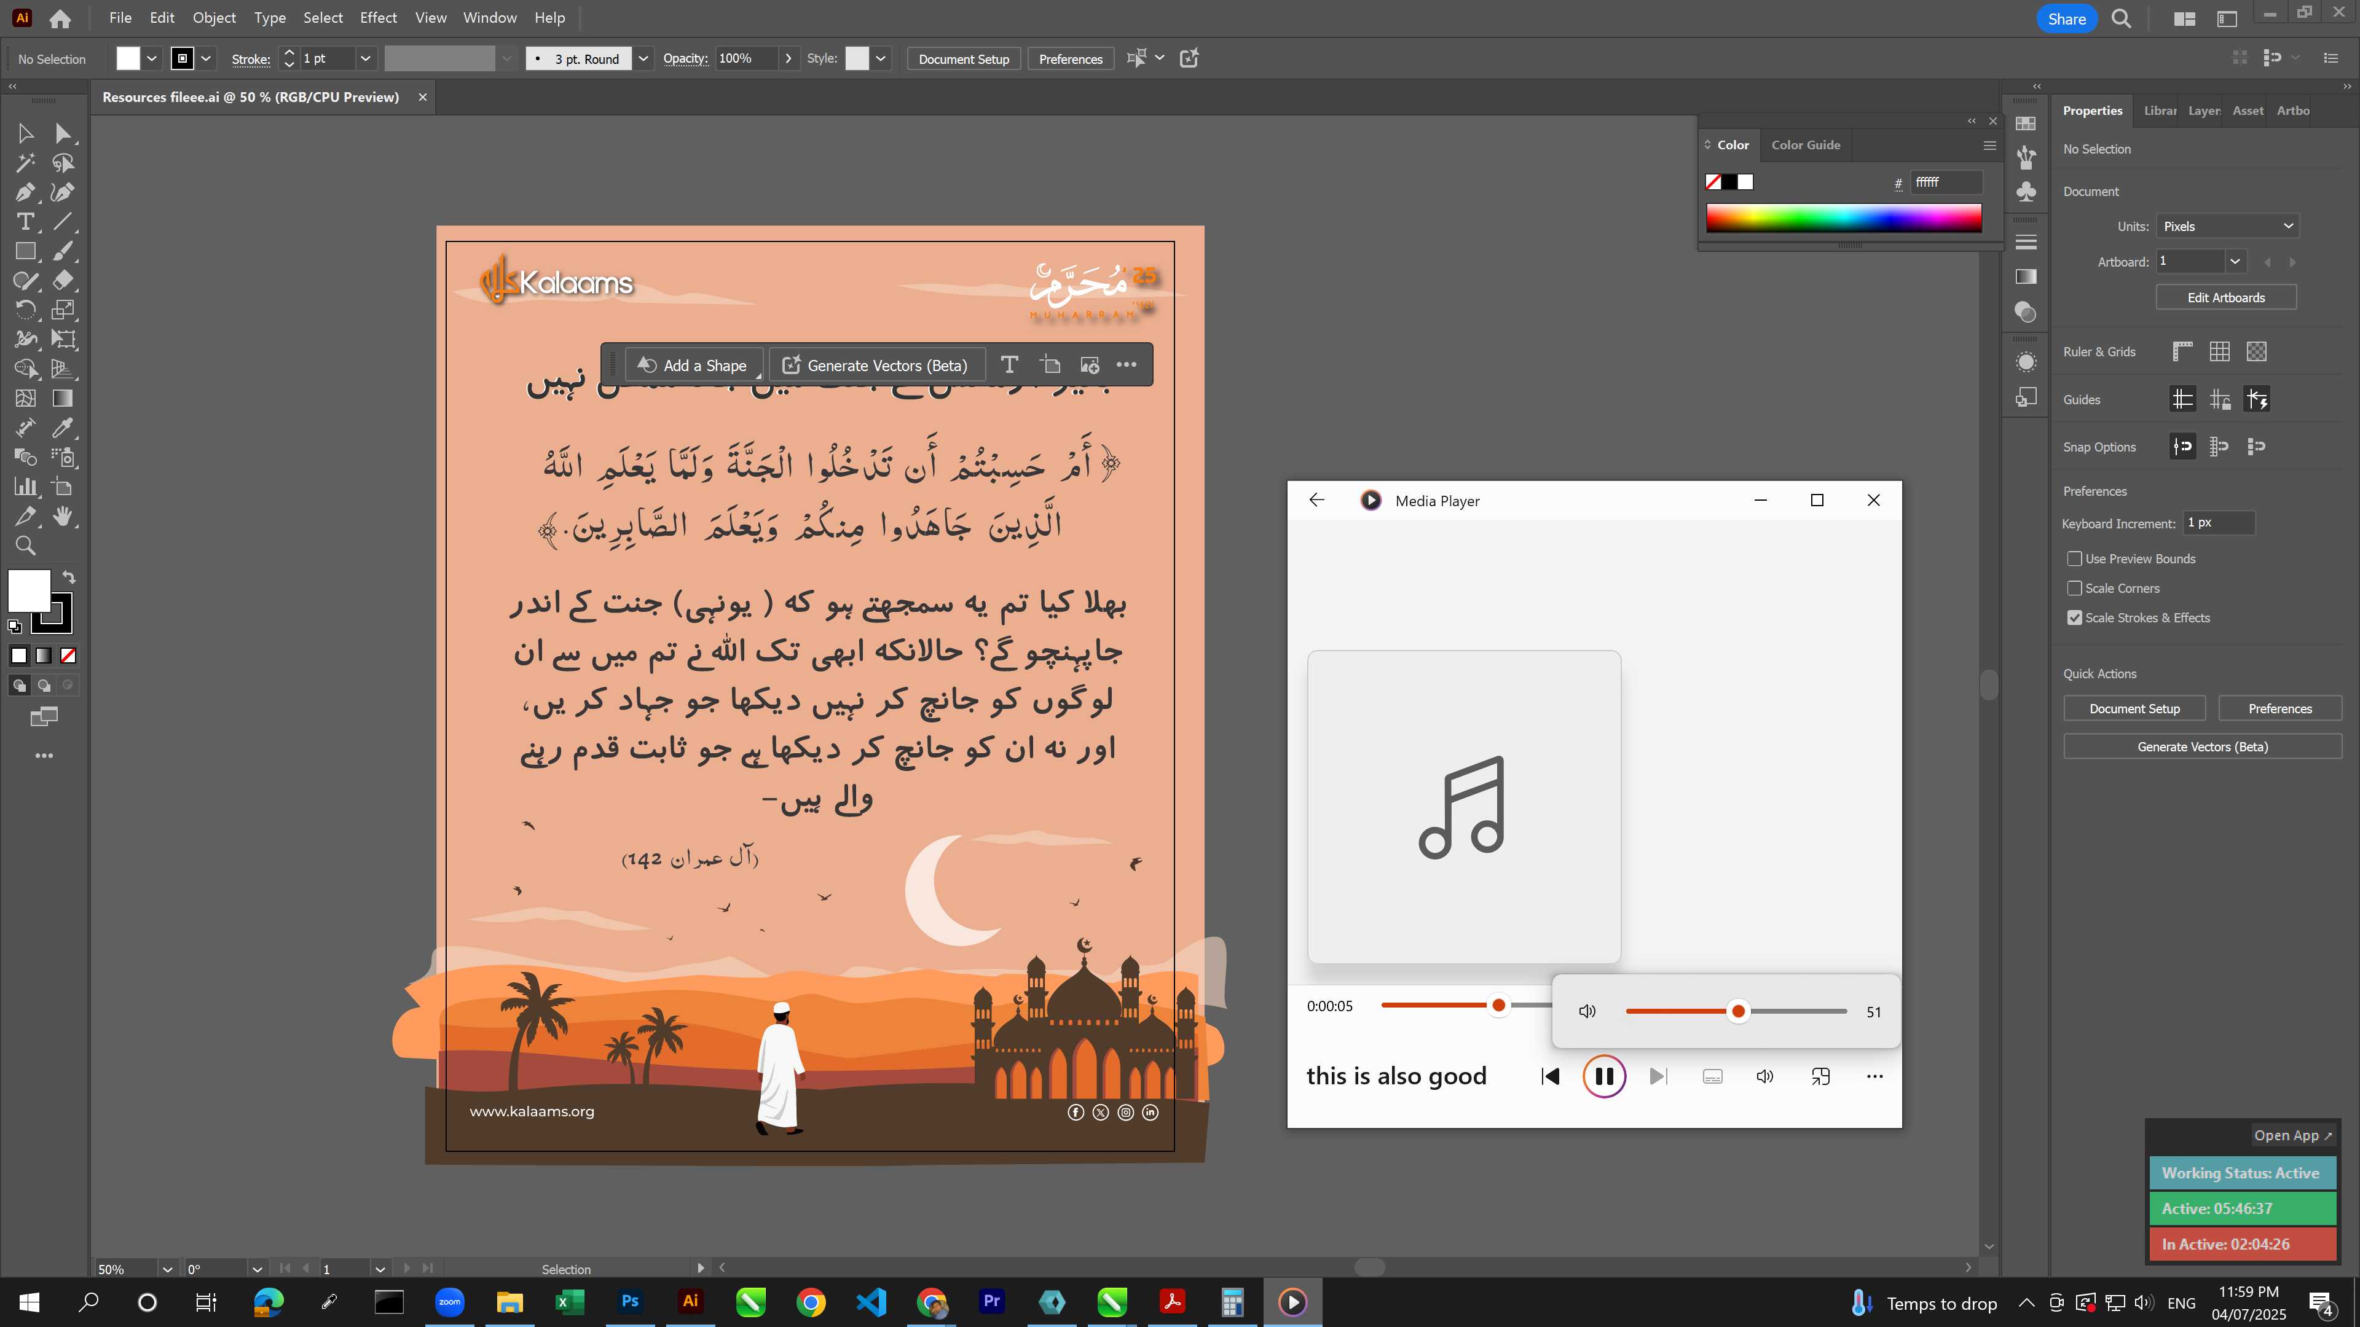
Task: Expand the stroke weight dropdown
Action: pyautogui.click(x=366, y=58)
